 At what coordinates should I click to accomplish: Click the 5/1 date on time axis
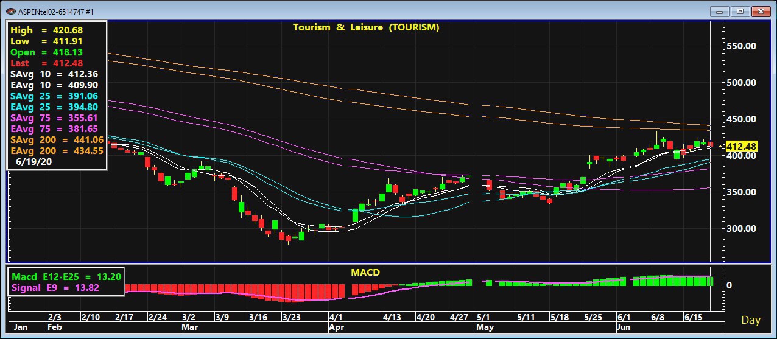(483, 318)
